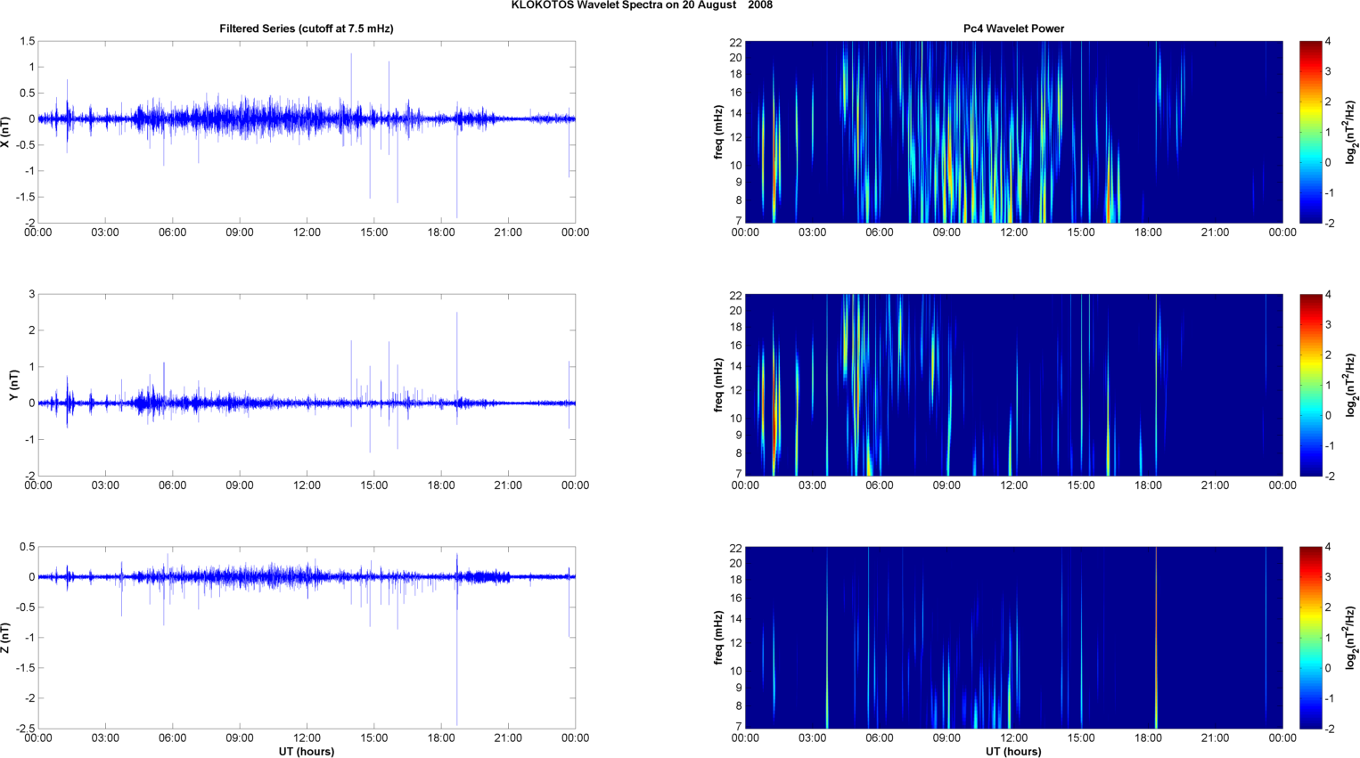Viewport: 1360px width, 758px height.
Task: Click the top spectrogram's colorbar
Action: (1310, 132)
